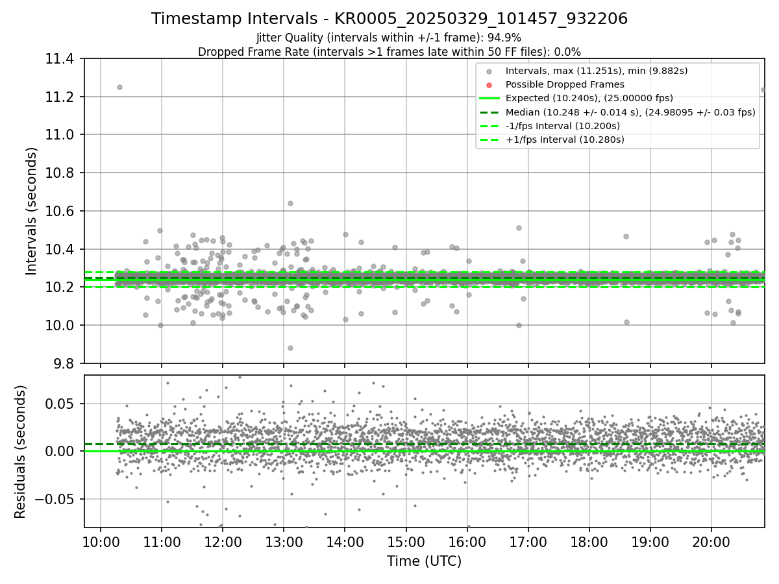Click the plot title 'Timestamp Intervals - KR0005_20250329_101457_932206'
The height and width of the screenshot is (584, 779).
[x=389, y=19]
